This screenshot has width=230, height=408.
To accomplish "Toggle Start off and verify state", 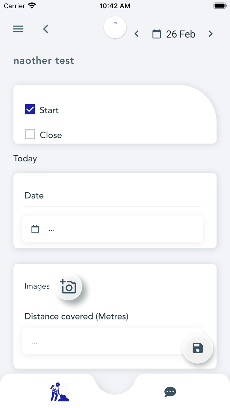I will (x=30, y=109).
